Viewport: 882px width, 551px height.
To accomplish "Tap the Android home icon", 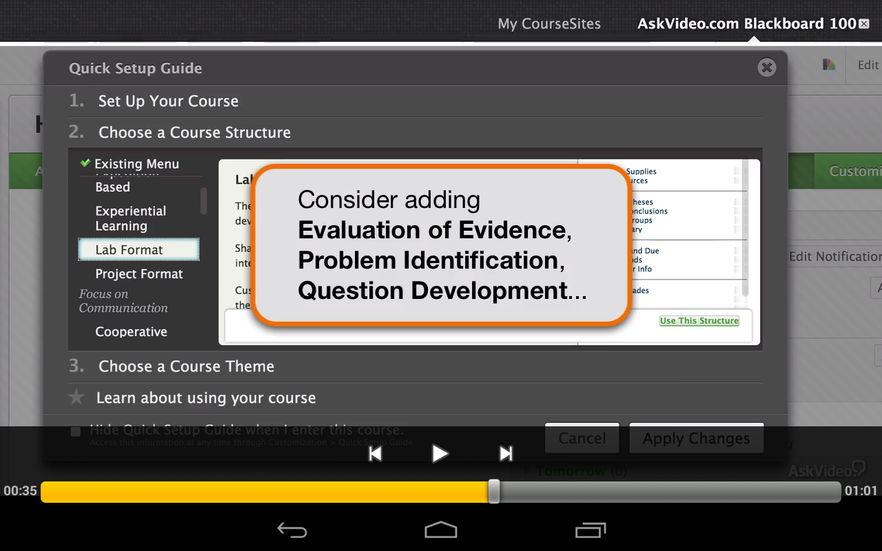I will pos(440,530).
